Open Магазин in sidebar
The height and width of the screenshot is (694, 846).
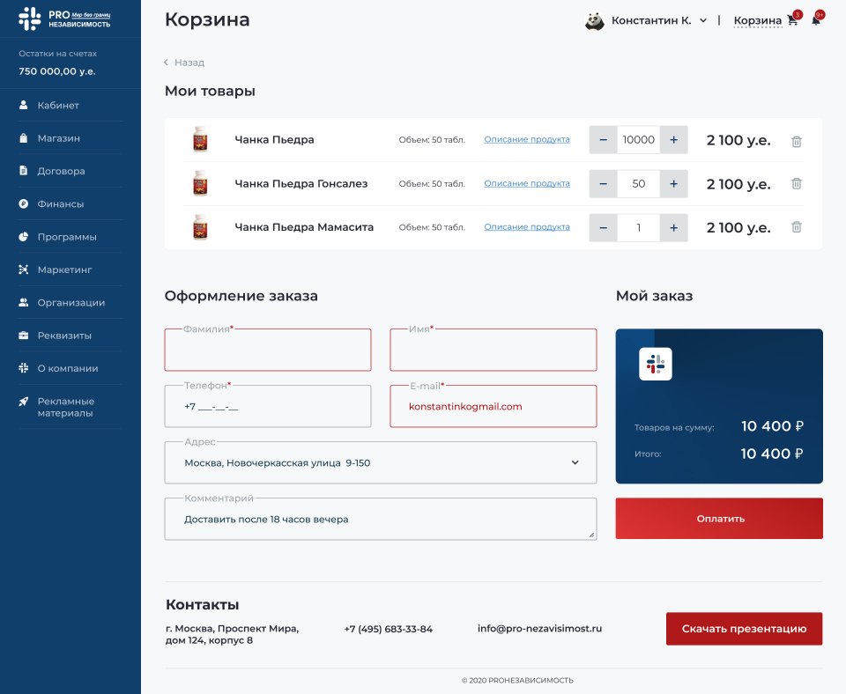[x=58, y=138]
